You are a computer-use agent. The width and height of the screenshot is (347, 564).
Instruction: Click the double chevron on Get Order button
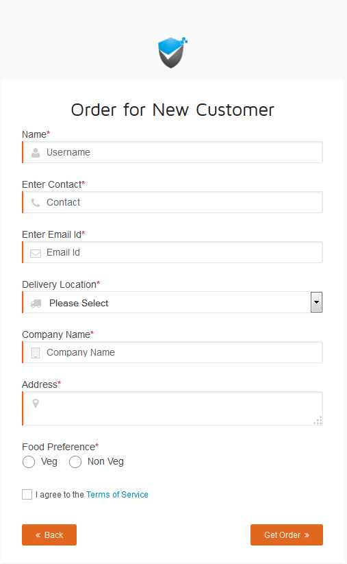(x=307, y=535)
